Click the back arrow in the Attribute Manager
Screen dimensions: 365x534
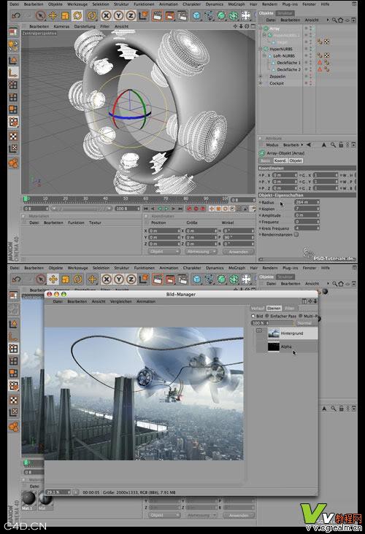[x=309, y=144]
